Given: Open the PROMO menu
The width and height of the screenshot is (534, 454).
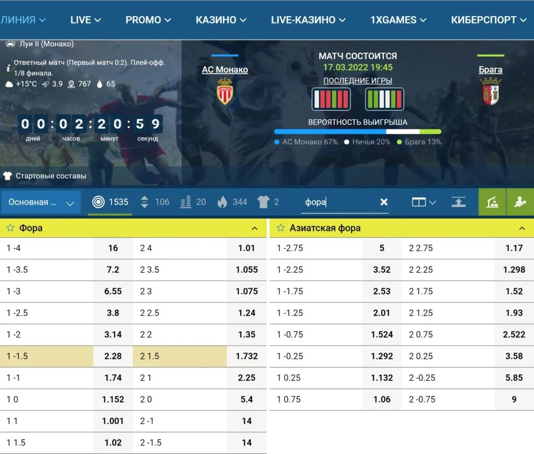Looking at the screenshot, I should click(148, 20).
